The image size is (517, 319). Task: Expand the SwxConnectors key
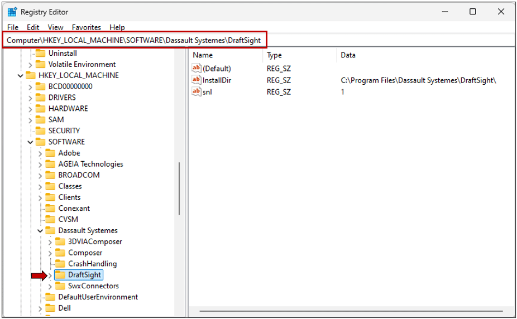(50, 287)
